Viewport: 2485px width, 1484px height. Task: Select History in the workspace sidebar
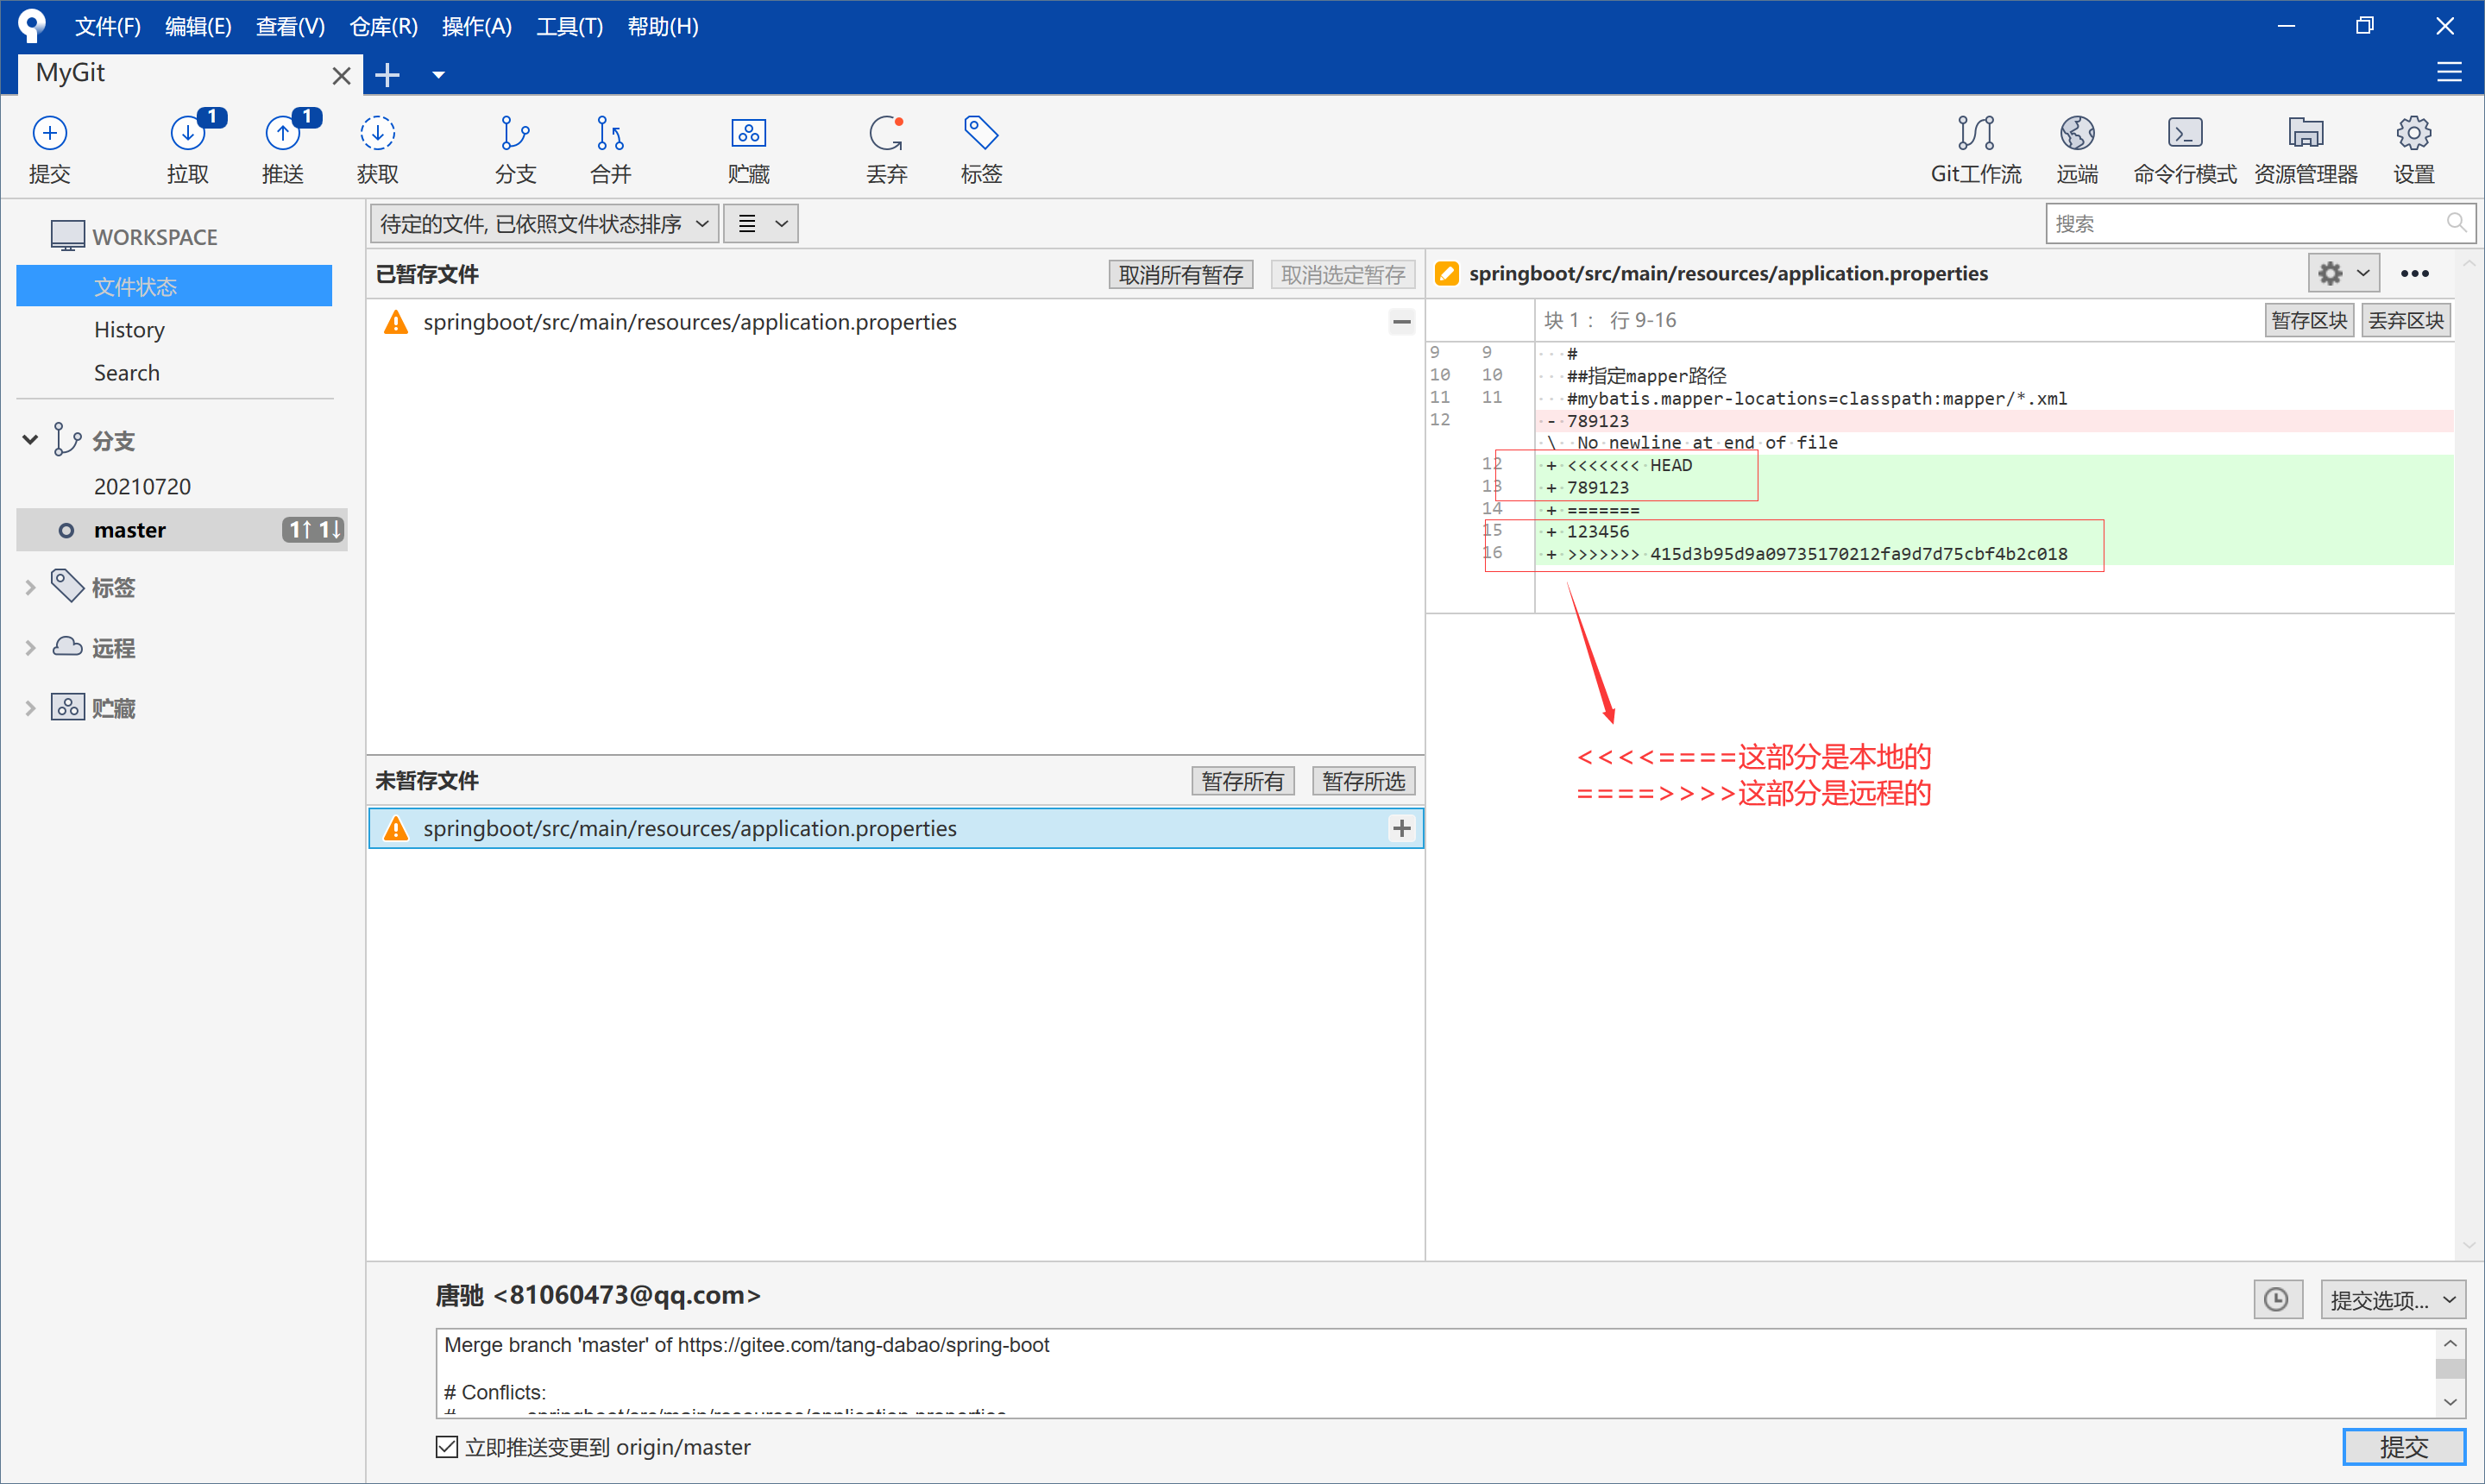[129, 330]
